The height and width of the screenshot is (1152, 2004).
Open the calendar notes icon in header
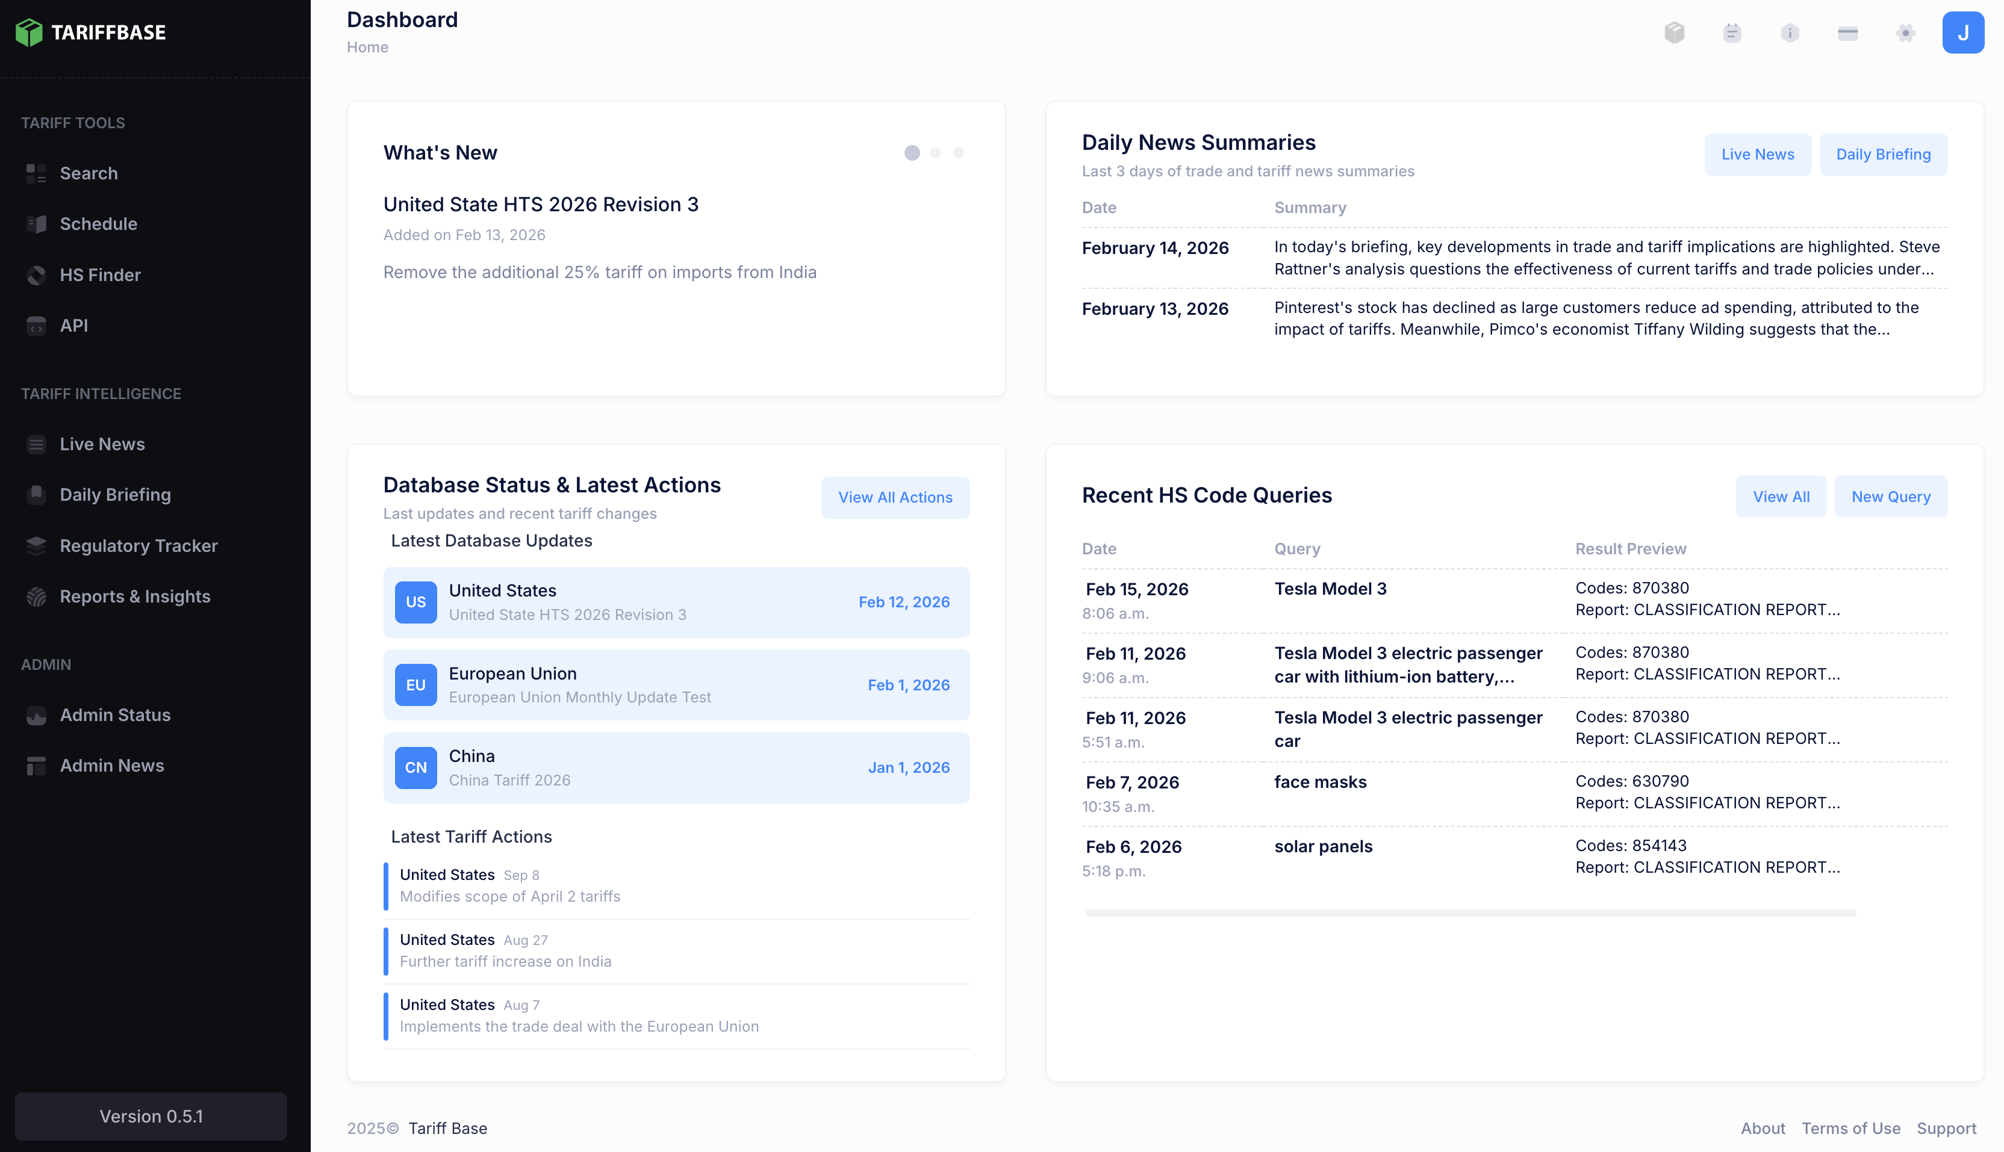[x=1732, y=33]
